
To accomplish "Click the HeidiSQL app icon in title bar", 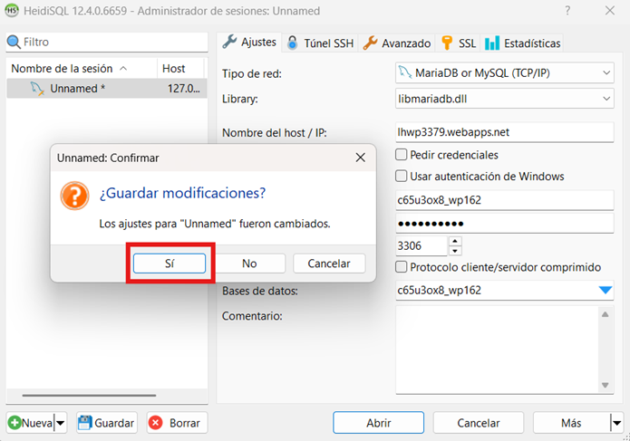I will tap(11, 11).
